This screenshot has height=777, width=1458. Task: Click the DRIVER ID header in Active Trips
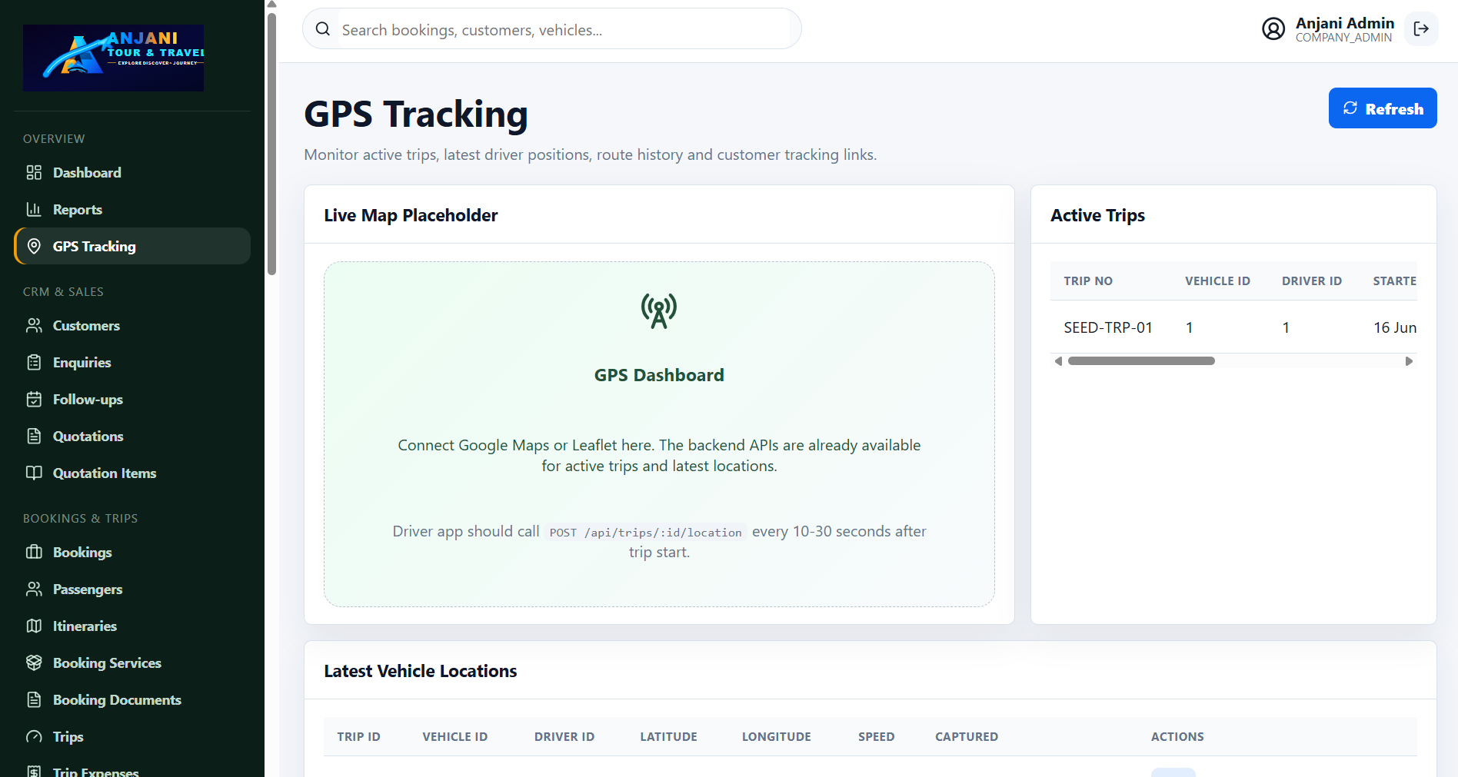tap(1312, 281)
